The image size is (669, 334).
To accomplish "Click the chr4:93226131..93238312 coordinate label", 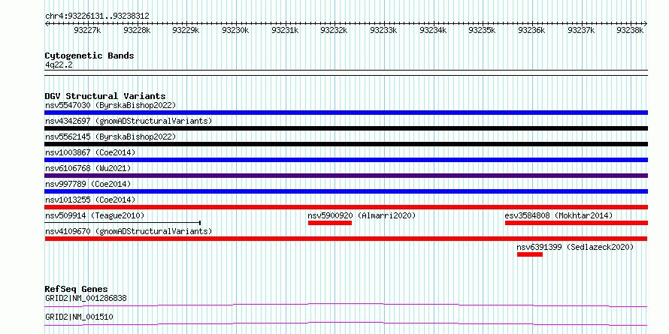I will tap(97, 16).
